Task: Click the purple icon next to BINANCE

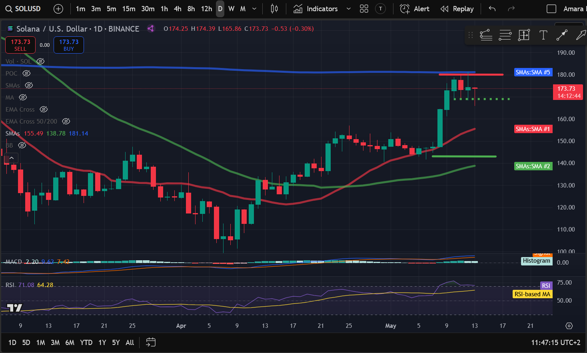Action: (x=151, y=28)
